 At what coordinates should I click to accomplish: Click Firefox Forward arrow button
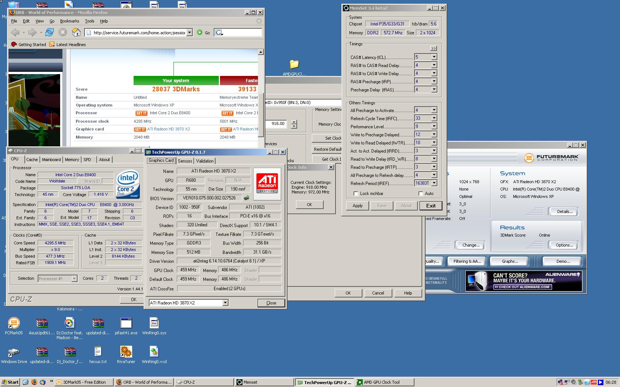pyautogui.click(x=32, y=32)
